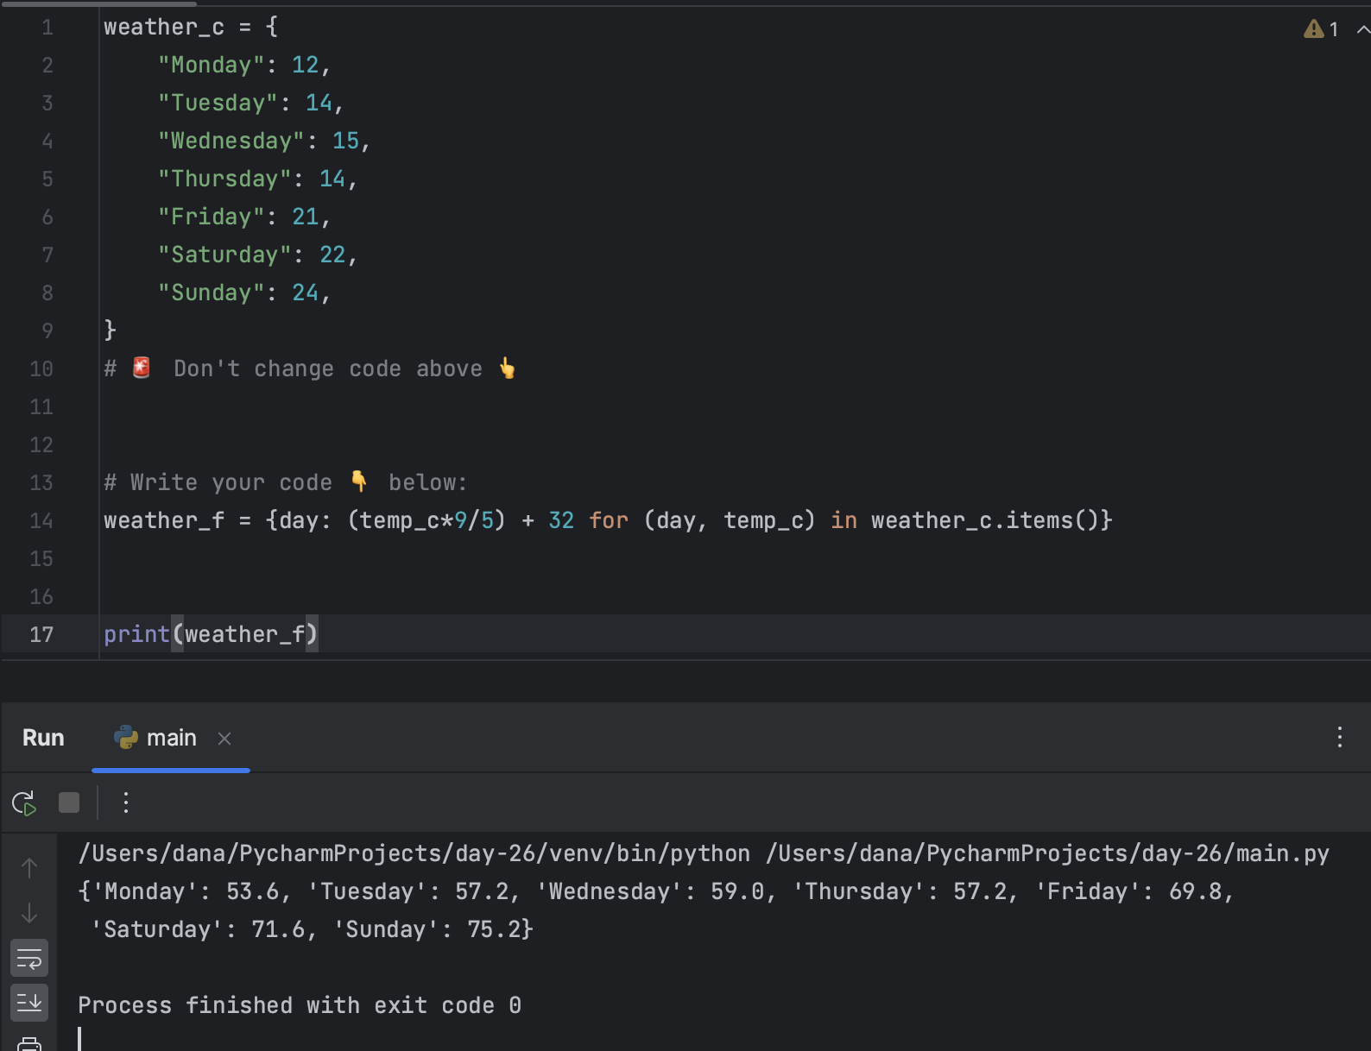Image resolution: width=1371 pixels, height=1051 pixels.
Task: Click the 'Friday': 69.8 console output
Action: point(1128,891)
